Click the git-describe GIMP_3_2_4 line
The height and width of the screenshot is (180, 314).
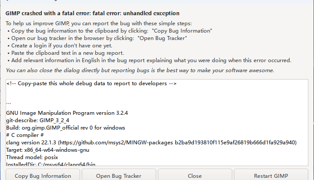[38, 120]
